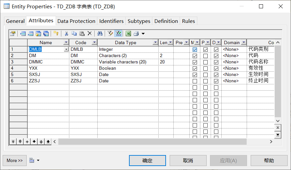
Task: Open the Domain column filter dropdown
Action: (x=244, y=42)
